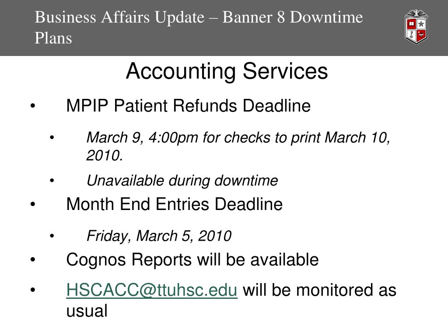Click bullet marker beside 'March 9, 4:00pm'
448x336 pixels.
point(52,138)
